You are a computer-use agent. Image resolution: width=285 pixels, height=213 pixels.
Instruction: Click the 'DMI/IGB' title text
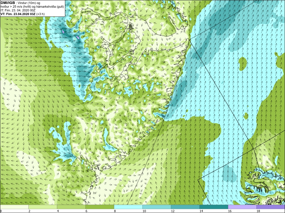click(x=8, y=3)
